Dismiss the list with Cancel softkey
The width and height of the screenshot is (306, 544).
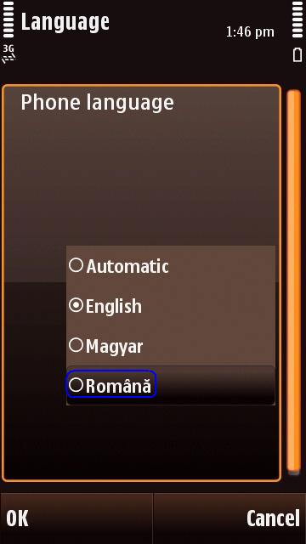click(x=274, y=518)
